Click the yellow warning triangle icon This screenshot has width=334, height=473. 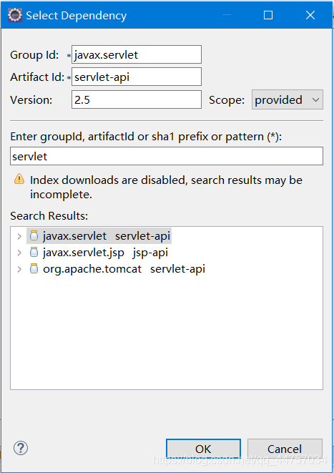click(x=19, y=179)
